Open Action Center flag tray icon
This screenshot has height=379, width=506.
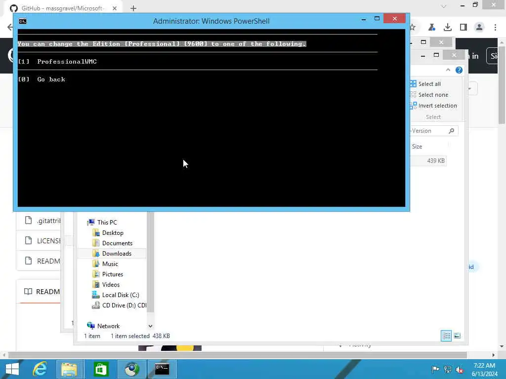[435, 369]
